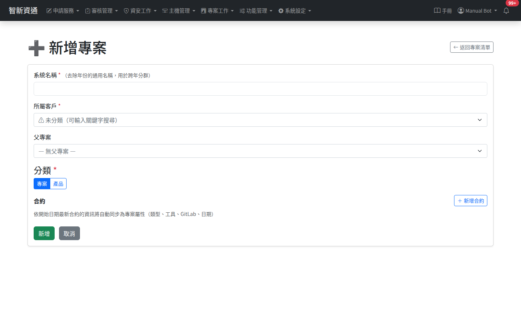Viewport: 521px width, 325px height.
Task: Click the 新增合約 button
Action: (x=471, y=201)
